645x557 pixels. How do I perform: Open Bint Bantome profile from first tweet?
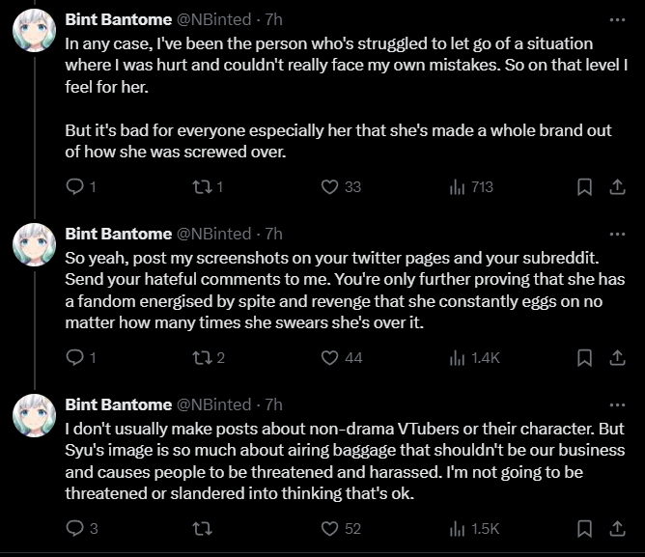pyautogui.click(x=119, y=19)
